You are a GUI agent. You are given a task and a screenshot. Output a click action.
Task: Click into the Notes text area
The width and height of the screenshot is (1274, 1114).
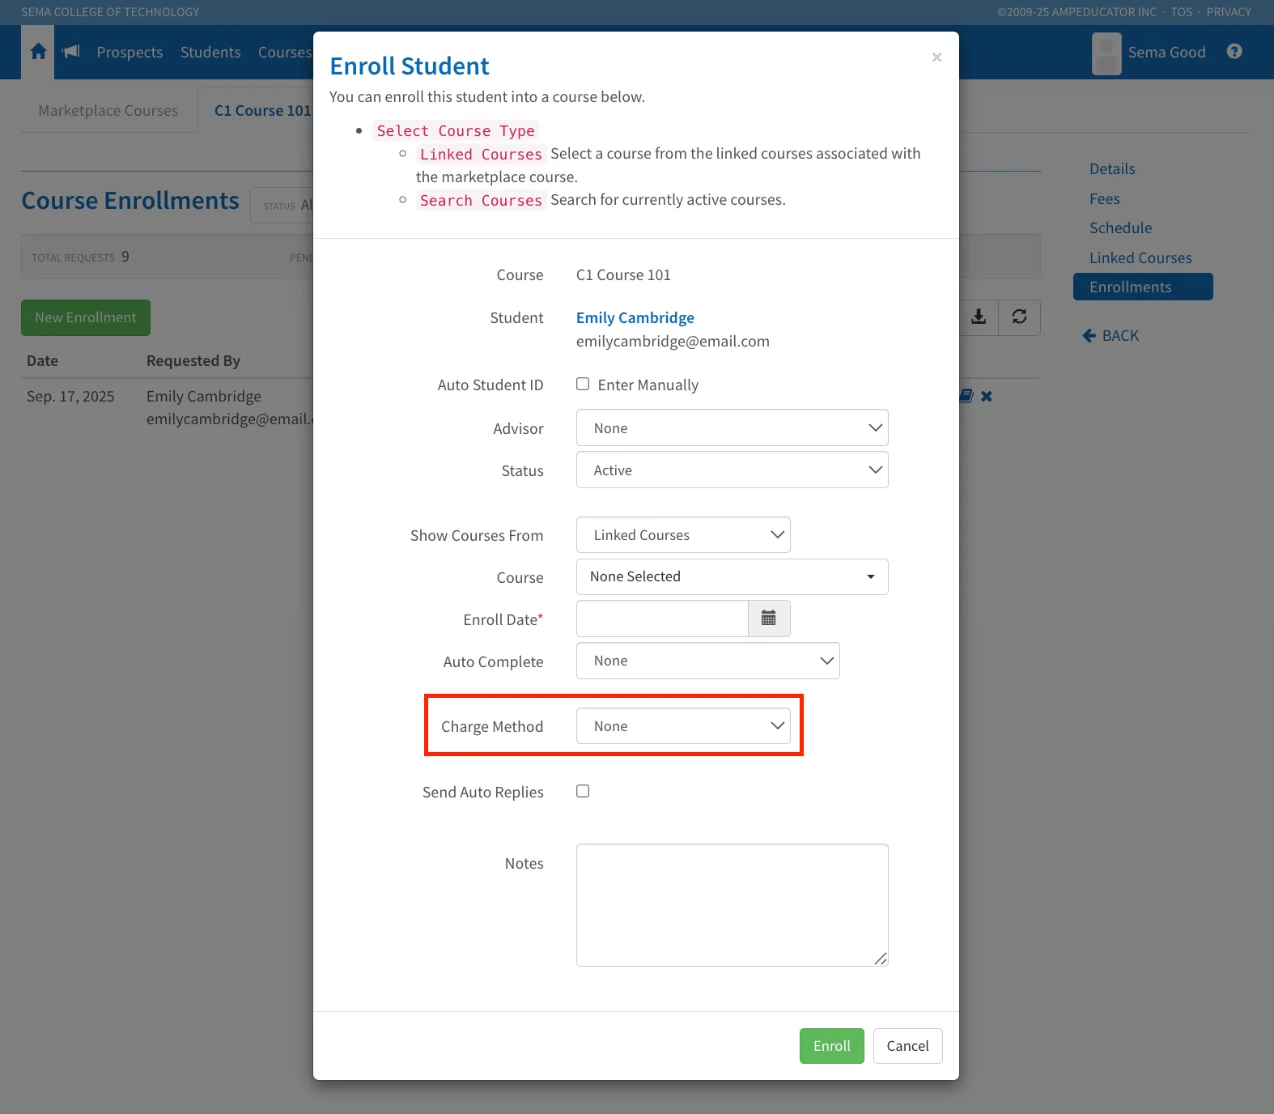pos(732,904)
